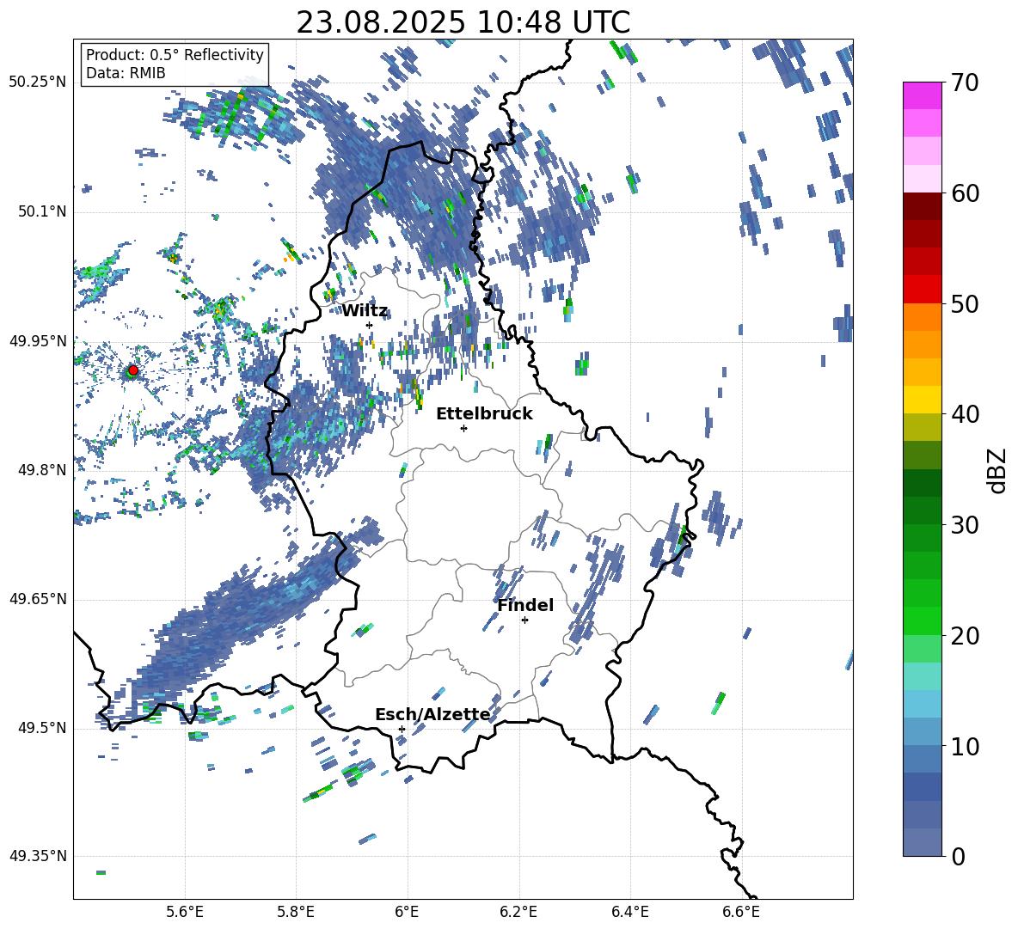Image resolution: width=1018 pixels, height=929 pixels.
Task: Click the orange colorbar segment below 50
Action: (923, 317)
